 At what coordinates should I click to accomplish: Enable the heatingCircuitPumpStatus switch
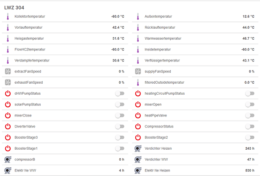[249, 93]
